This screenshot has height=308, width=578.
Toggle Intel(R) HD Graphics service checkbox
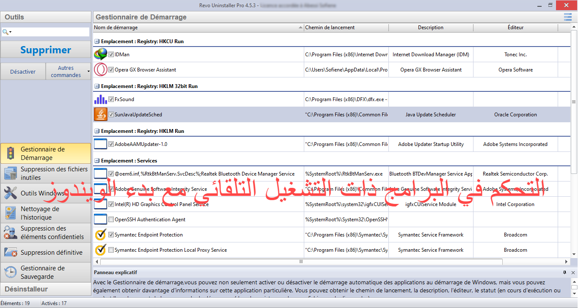click(x=111, y=204)
